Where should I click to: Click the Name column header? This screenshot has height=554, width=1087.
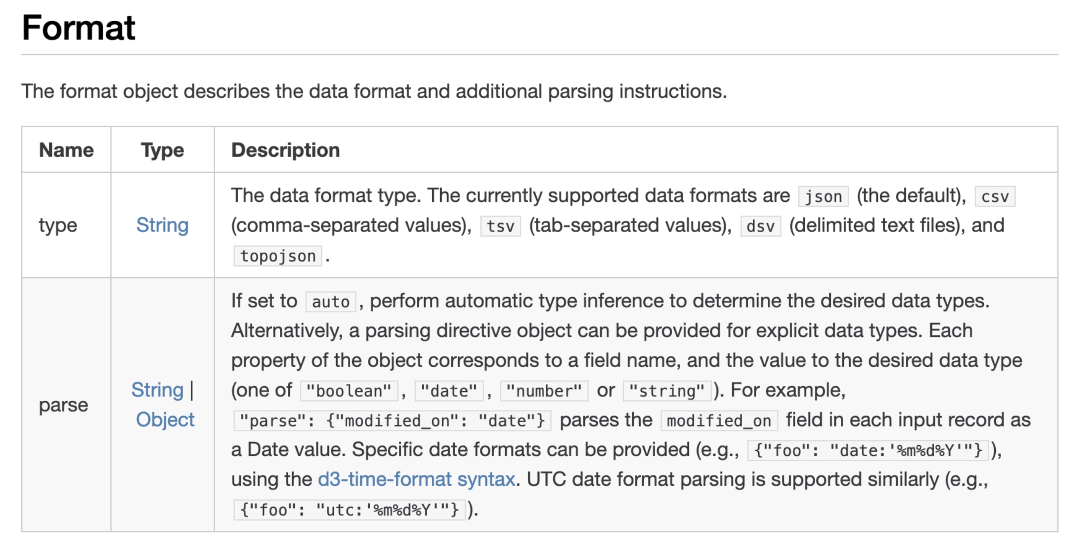click(66, 150)
